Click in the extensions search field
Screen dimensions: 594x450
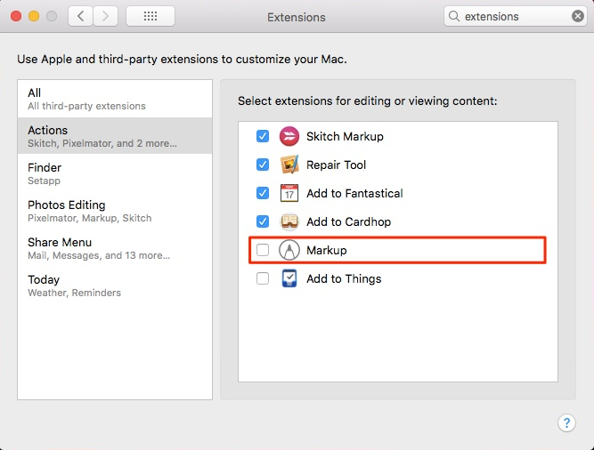[516, 16]
